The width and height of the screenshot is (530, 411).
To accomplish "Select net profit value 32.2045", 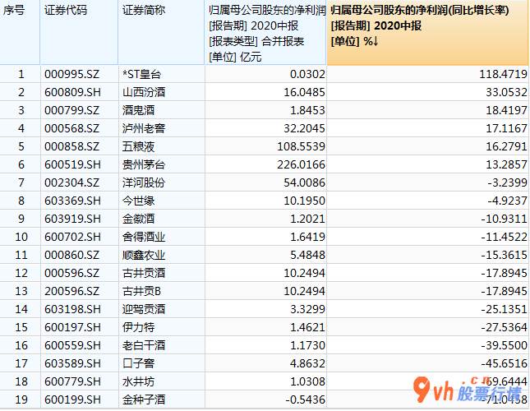I will 304,128.
